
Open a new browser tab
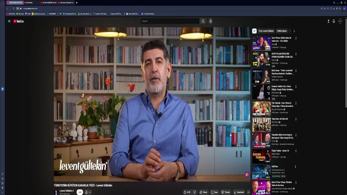[x=77, y=2]
